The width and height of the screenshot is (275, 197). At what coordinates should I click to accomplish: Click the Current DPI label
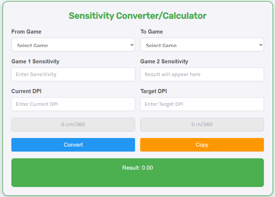pos(26,91)
